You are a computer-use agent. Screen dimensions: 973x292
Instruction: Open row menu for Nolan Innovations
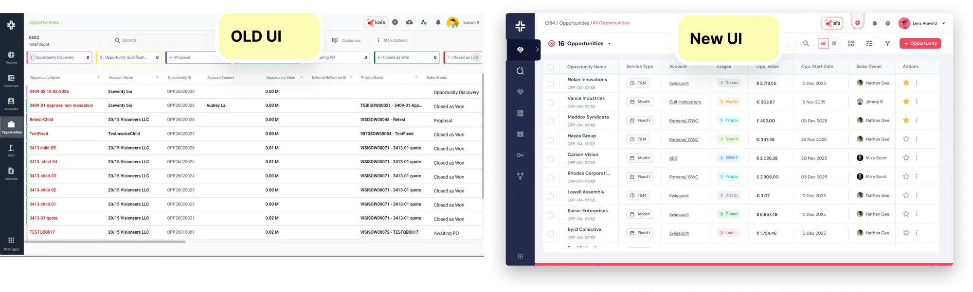click(x=917, y=83)
